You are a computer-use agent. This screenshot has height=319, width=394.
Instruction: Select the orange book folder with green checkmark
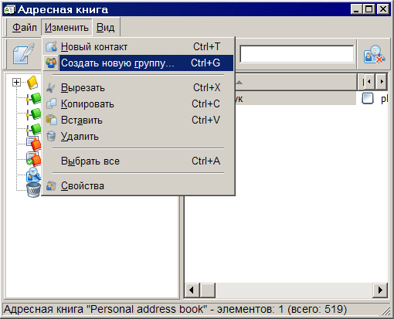coord(33,159)
